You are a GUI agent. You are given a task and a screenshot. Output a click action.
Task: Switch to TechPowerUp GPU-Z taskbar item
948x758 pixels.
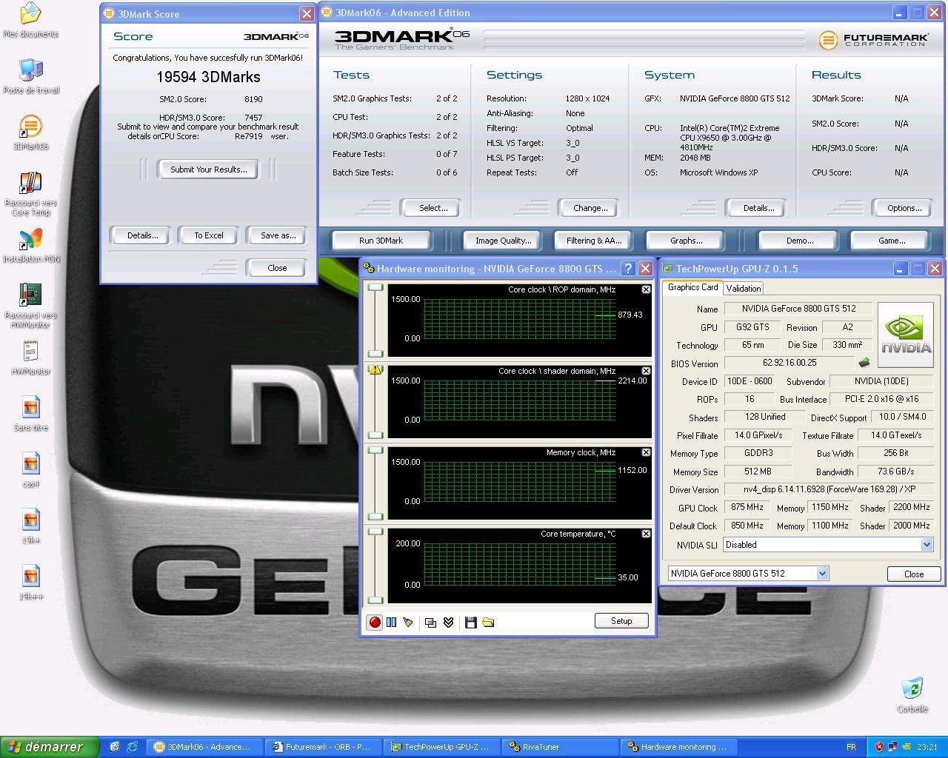443,747
